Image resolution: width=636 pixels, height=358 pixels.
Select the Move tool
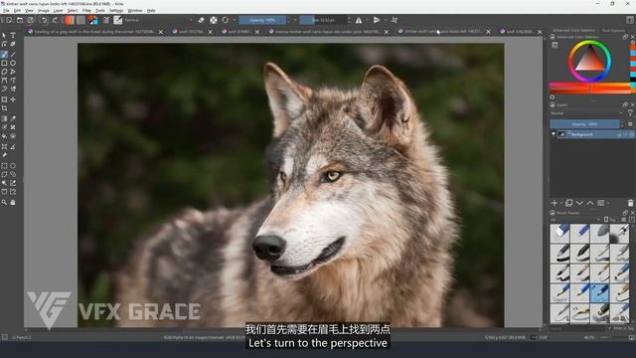(13, 99)
